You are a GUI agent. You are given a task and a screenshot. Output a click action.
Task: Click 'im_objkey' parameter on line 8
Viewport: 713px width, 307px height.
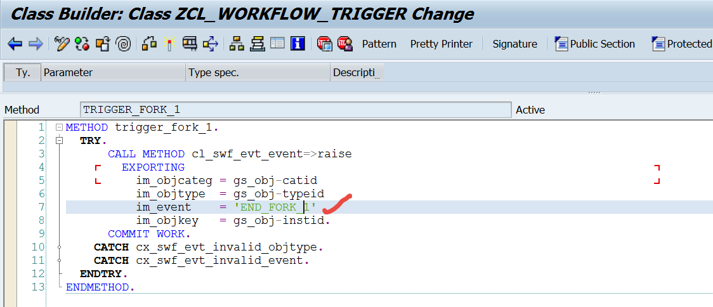point(167,221)
